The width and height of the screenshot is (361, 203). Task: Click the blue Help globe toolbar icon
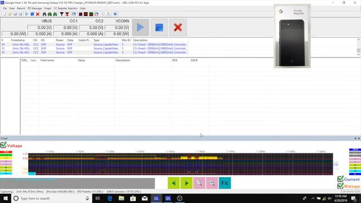[x=115, y=14]
